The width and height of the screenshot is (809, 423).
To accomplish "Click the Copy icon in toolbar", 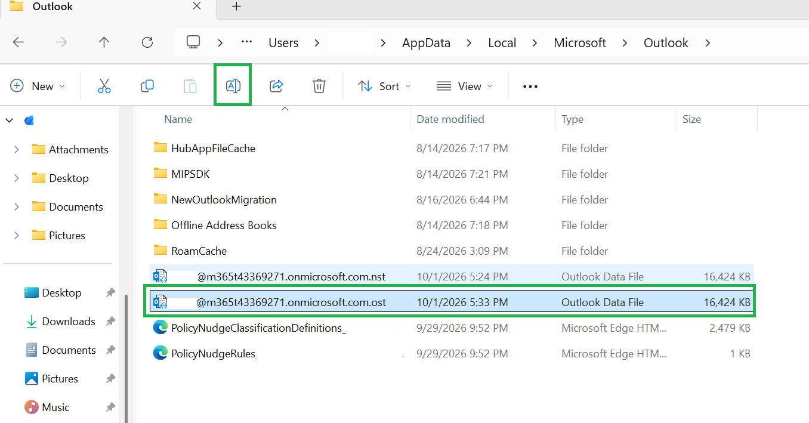I will (x=147, y=87).
